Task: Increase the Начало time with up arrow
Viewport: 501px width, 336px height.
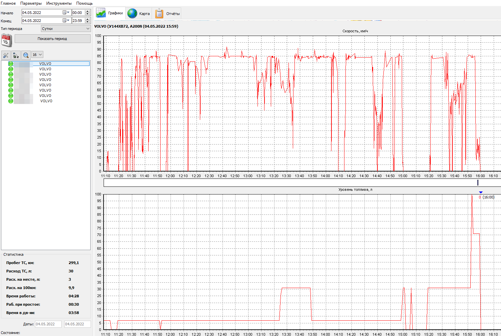Action: coord(88,11)
